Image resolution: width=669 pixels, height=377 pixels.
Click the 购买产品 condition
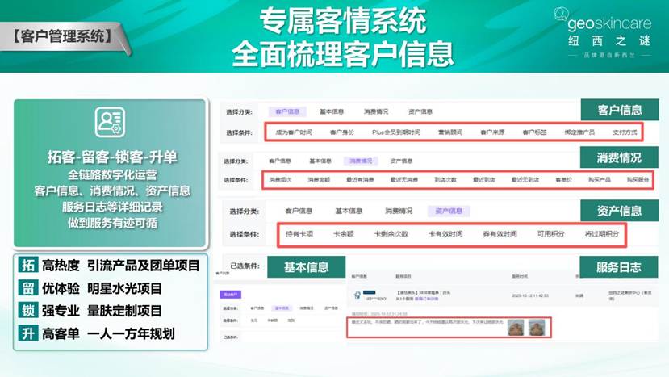(600, 180)
